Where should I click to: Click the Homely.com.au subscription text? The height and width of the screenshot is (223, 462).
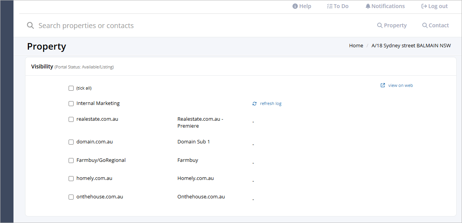pyautogui.click(x=196, y=178)
